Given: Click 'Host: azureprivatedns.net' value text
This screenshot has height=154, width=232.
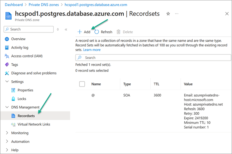Looking at the screenshot, I should pos(203,104).
